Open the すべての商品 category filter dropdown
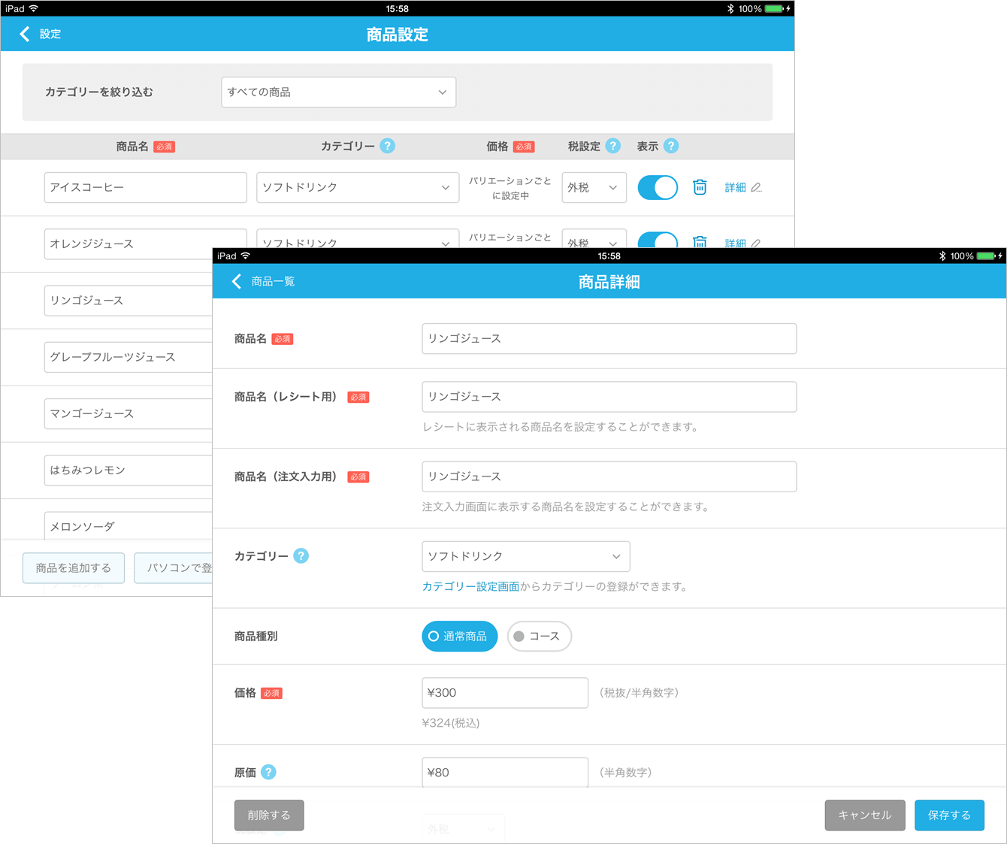Screen dimensions: 1007x844 pos(338,92)
